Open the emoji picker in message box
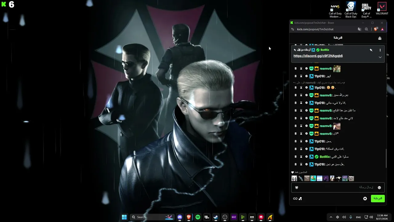The height and width of the screenshot is (222, 394). [379, 187]
